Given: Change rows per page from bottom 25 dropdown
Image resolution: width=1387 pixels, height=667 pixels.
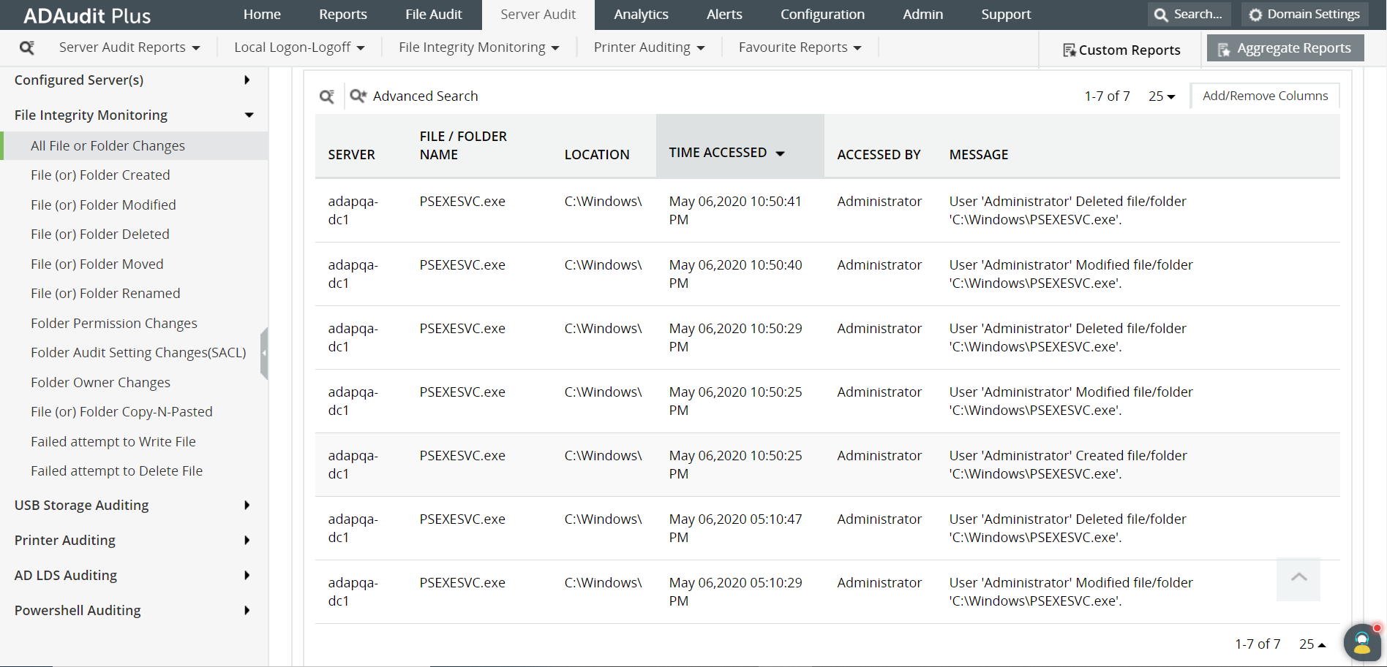Looking at the screenshot, I should 1312,644.
